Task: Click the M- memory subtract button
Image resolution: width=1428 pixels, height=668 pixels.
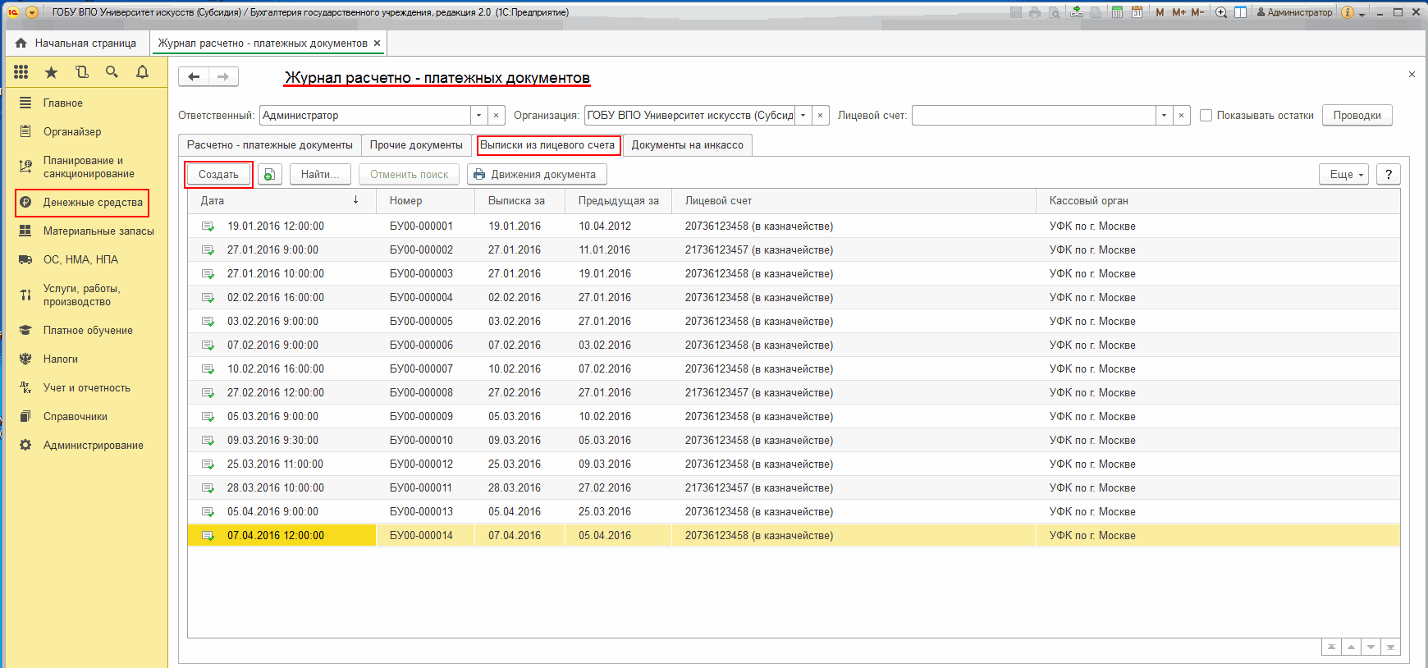Action: [x=1197, y=12]
